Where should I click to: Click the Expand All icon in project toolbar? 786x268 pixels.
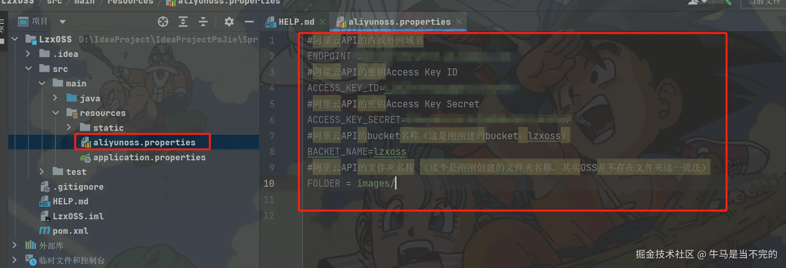[183, 22]
